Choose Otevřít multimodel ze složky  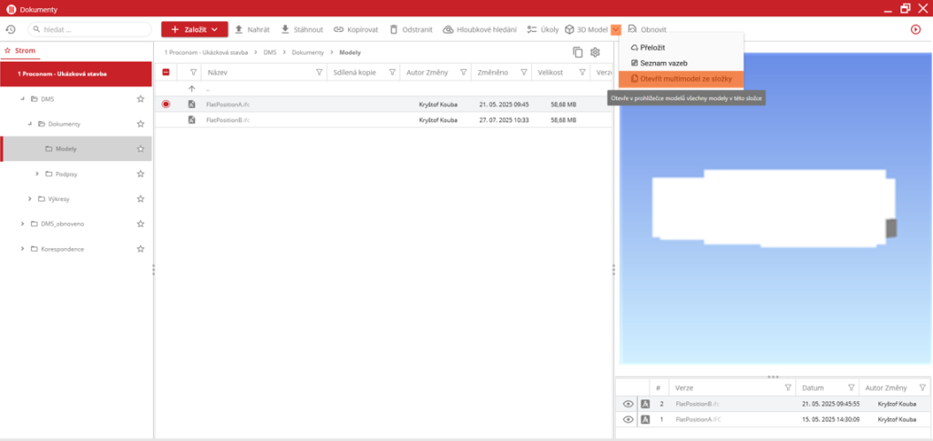click(680, 79)
